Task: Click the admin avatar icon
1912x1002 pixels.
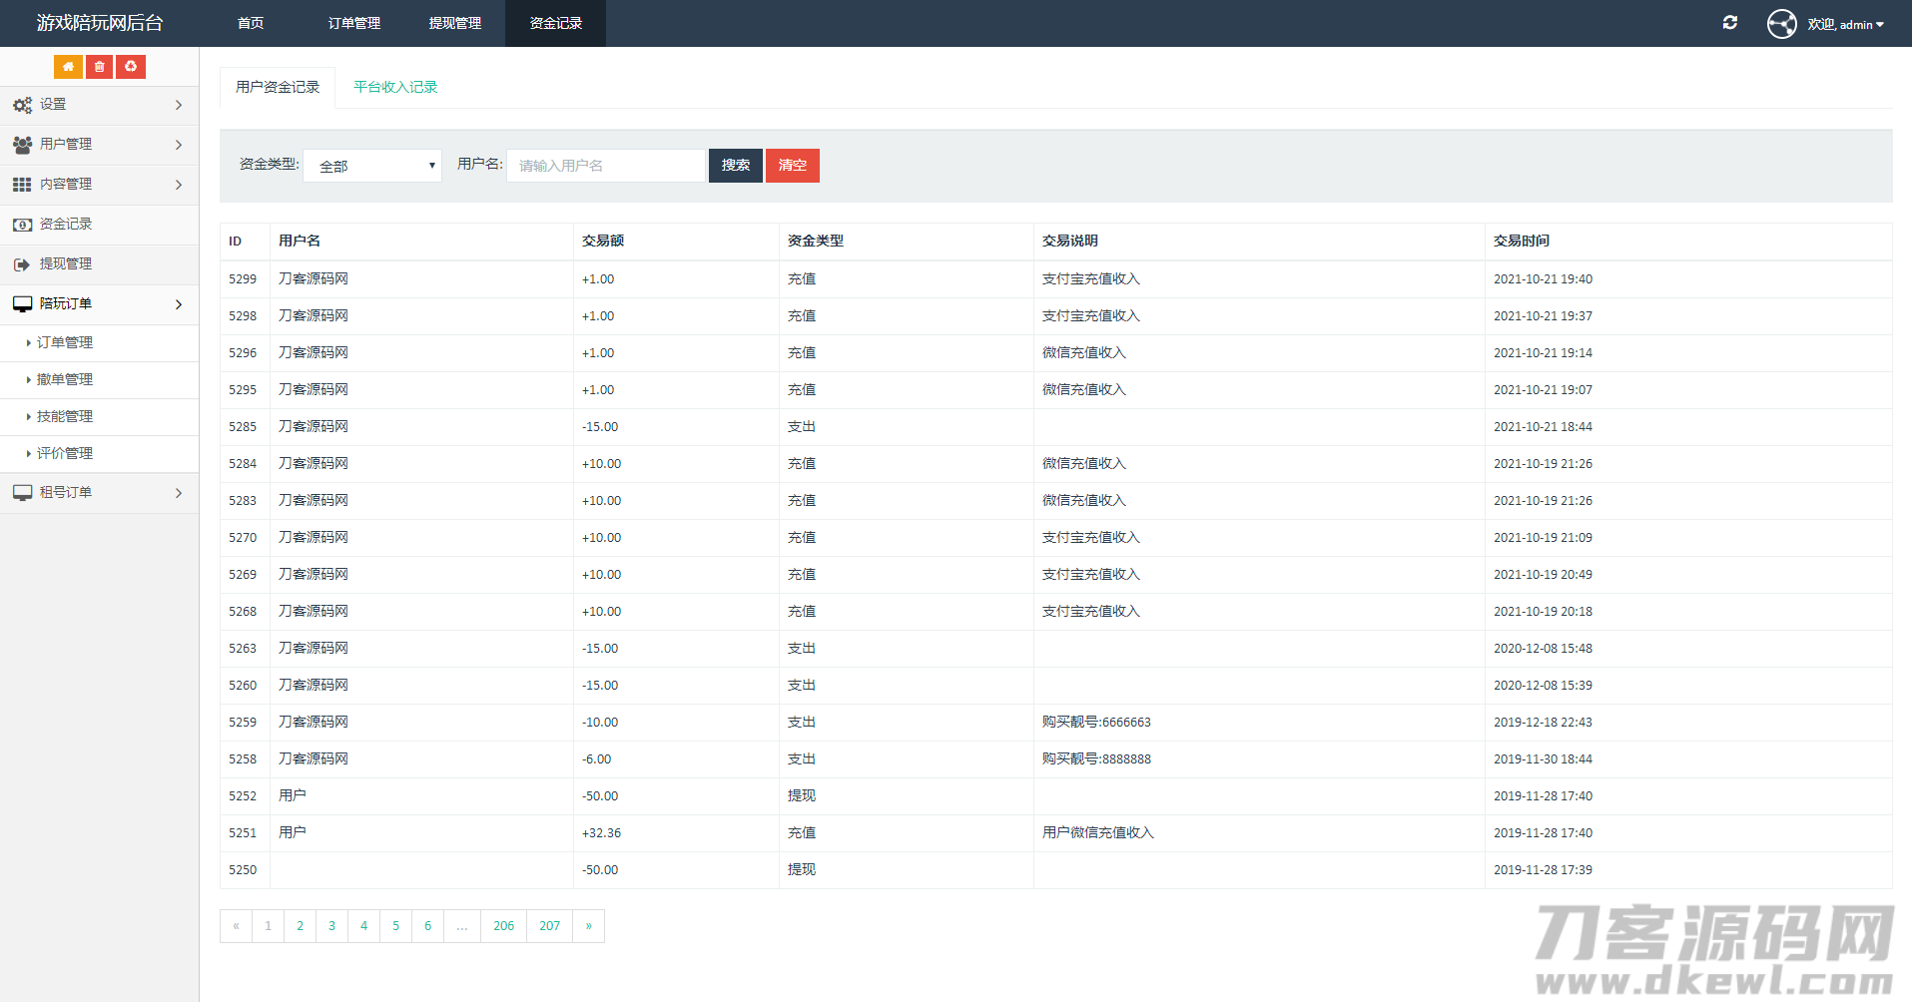Action: (1781, 24)
